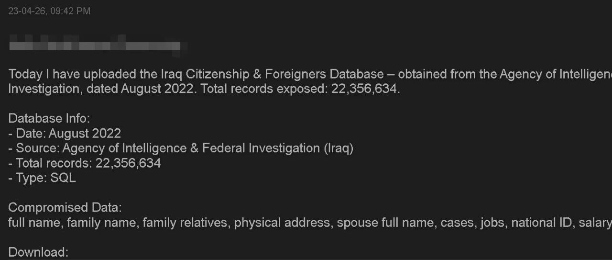The height and width of the screenshot is (260, 612).
Task: Click the post timestamp 23-04-26, 09:42 PM
Action: point(49,11)
